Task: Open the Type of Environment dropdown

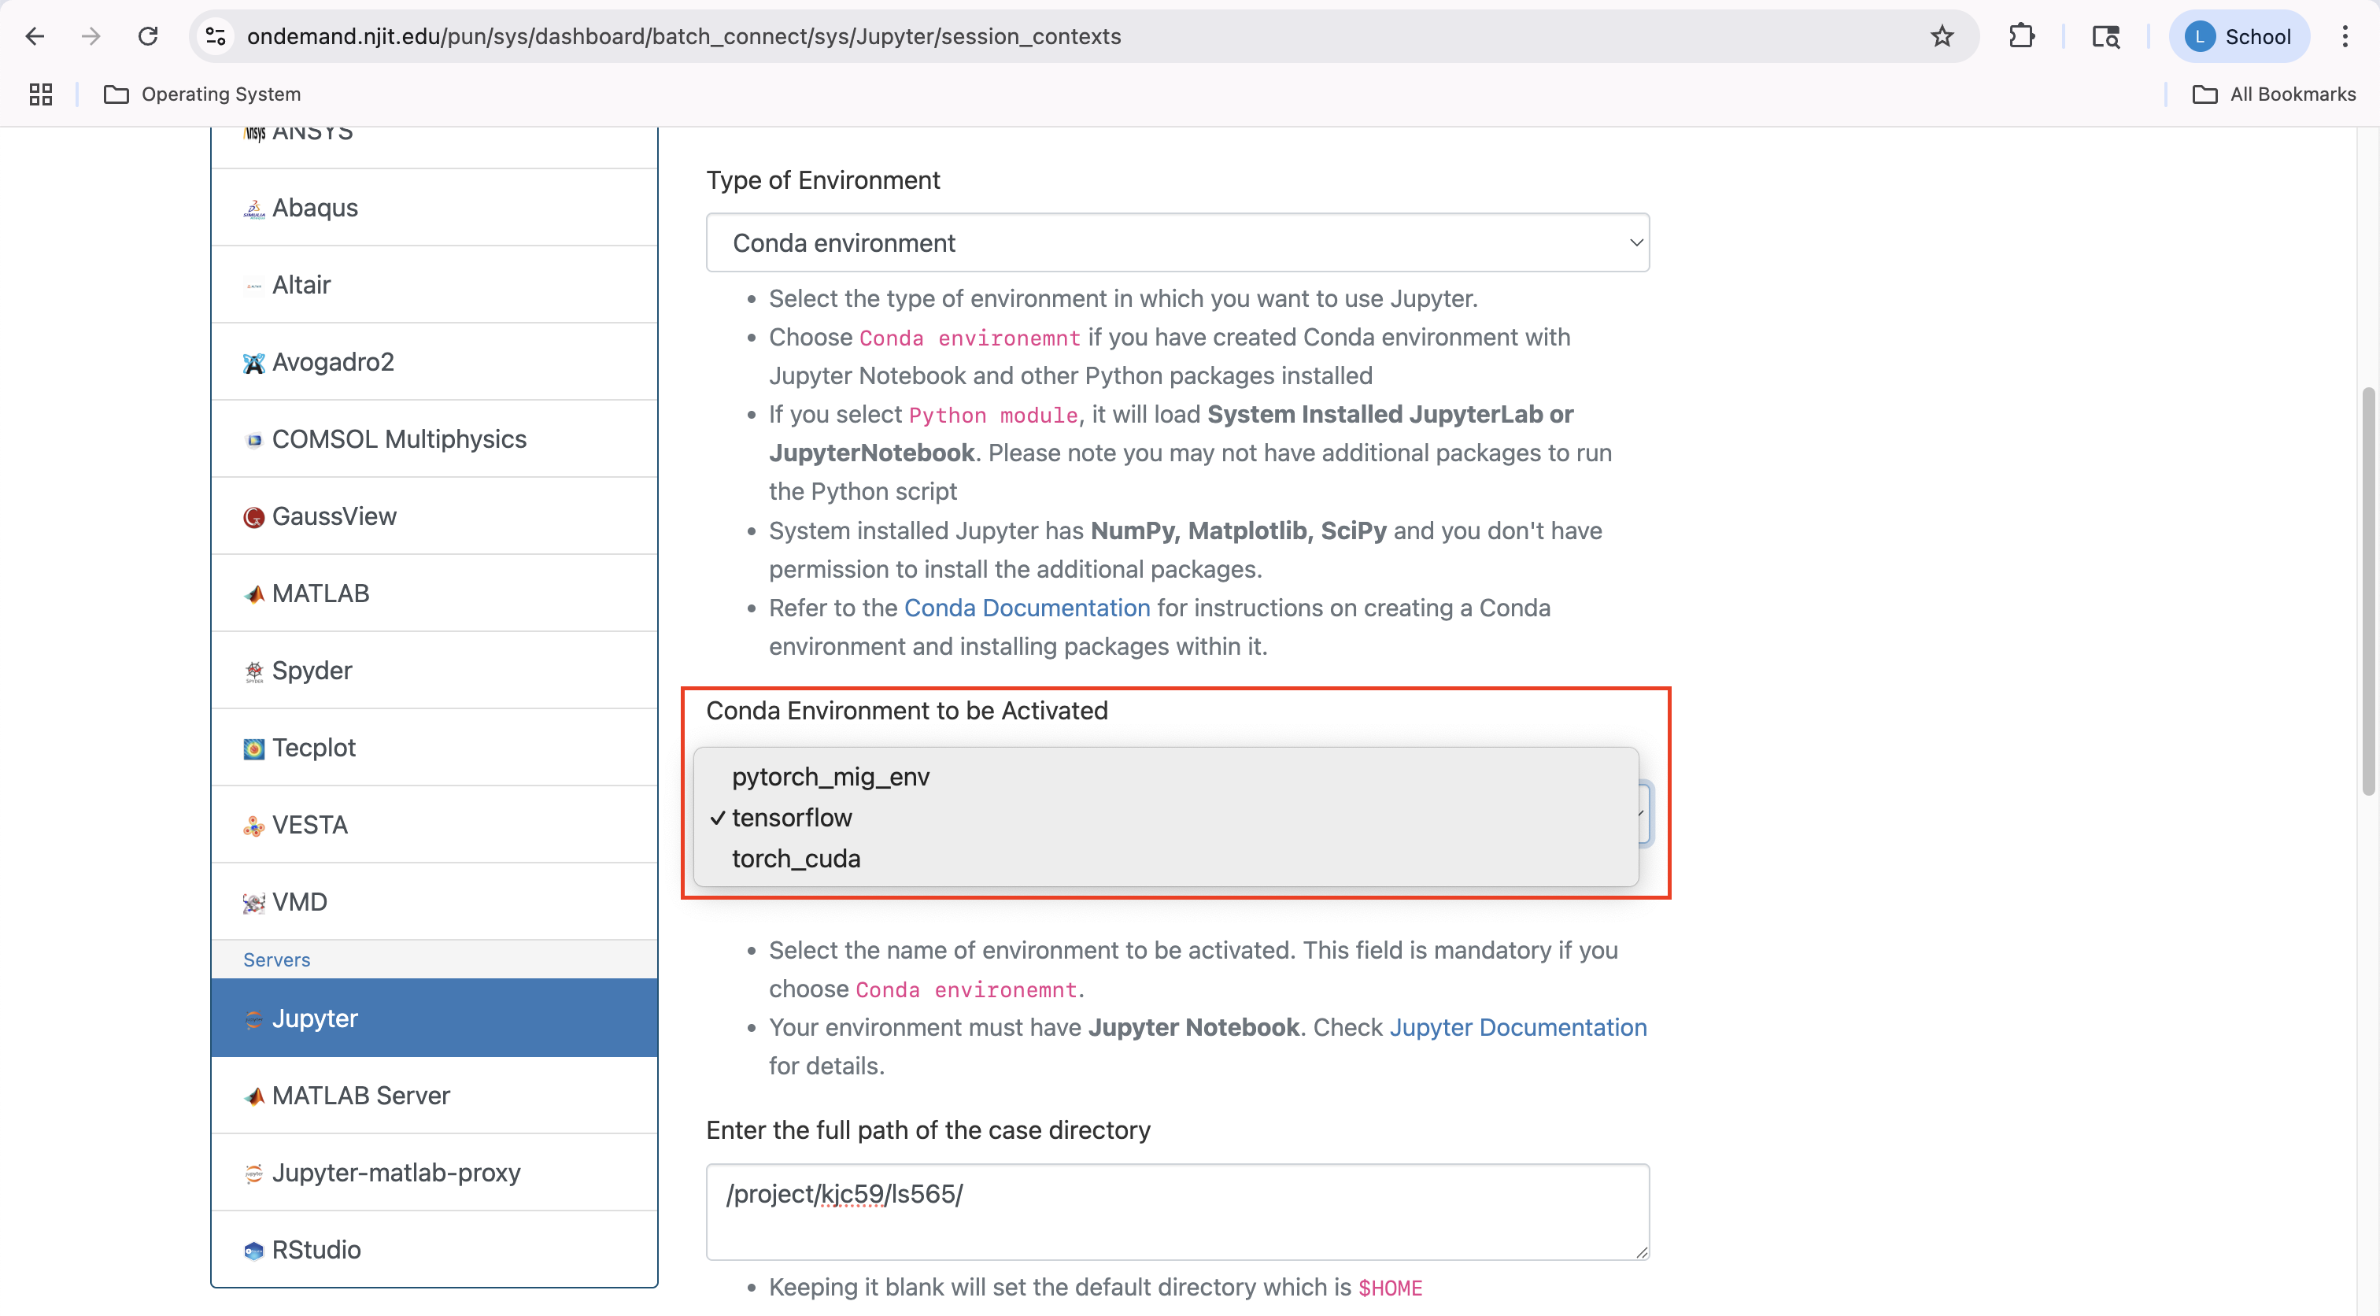Action: tap(1177, 242)
